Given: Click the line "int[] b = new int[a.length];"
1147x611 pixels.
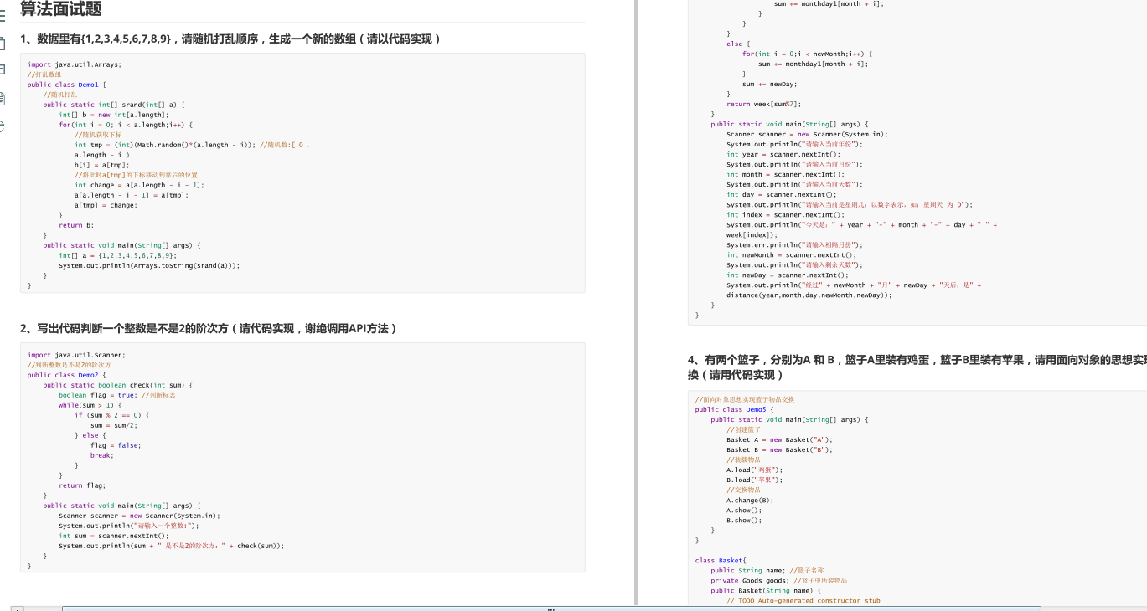Looking at the screenshot, I should point(114,115).
